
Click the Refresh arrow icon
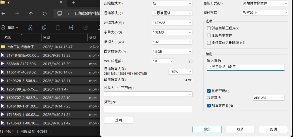coord(45,14)
